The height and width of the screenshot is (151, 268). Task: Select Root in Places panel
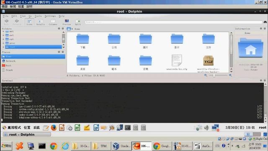click(33, 65)
